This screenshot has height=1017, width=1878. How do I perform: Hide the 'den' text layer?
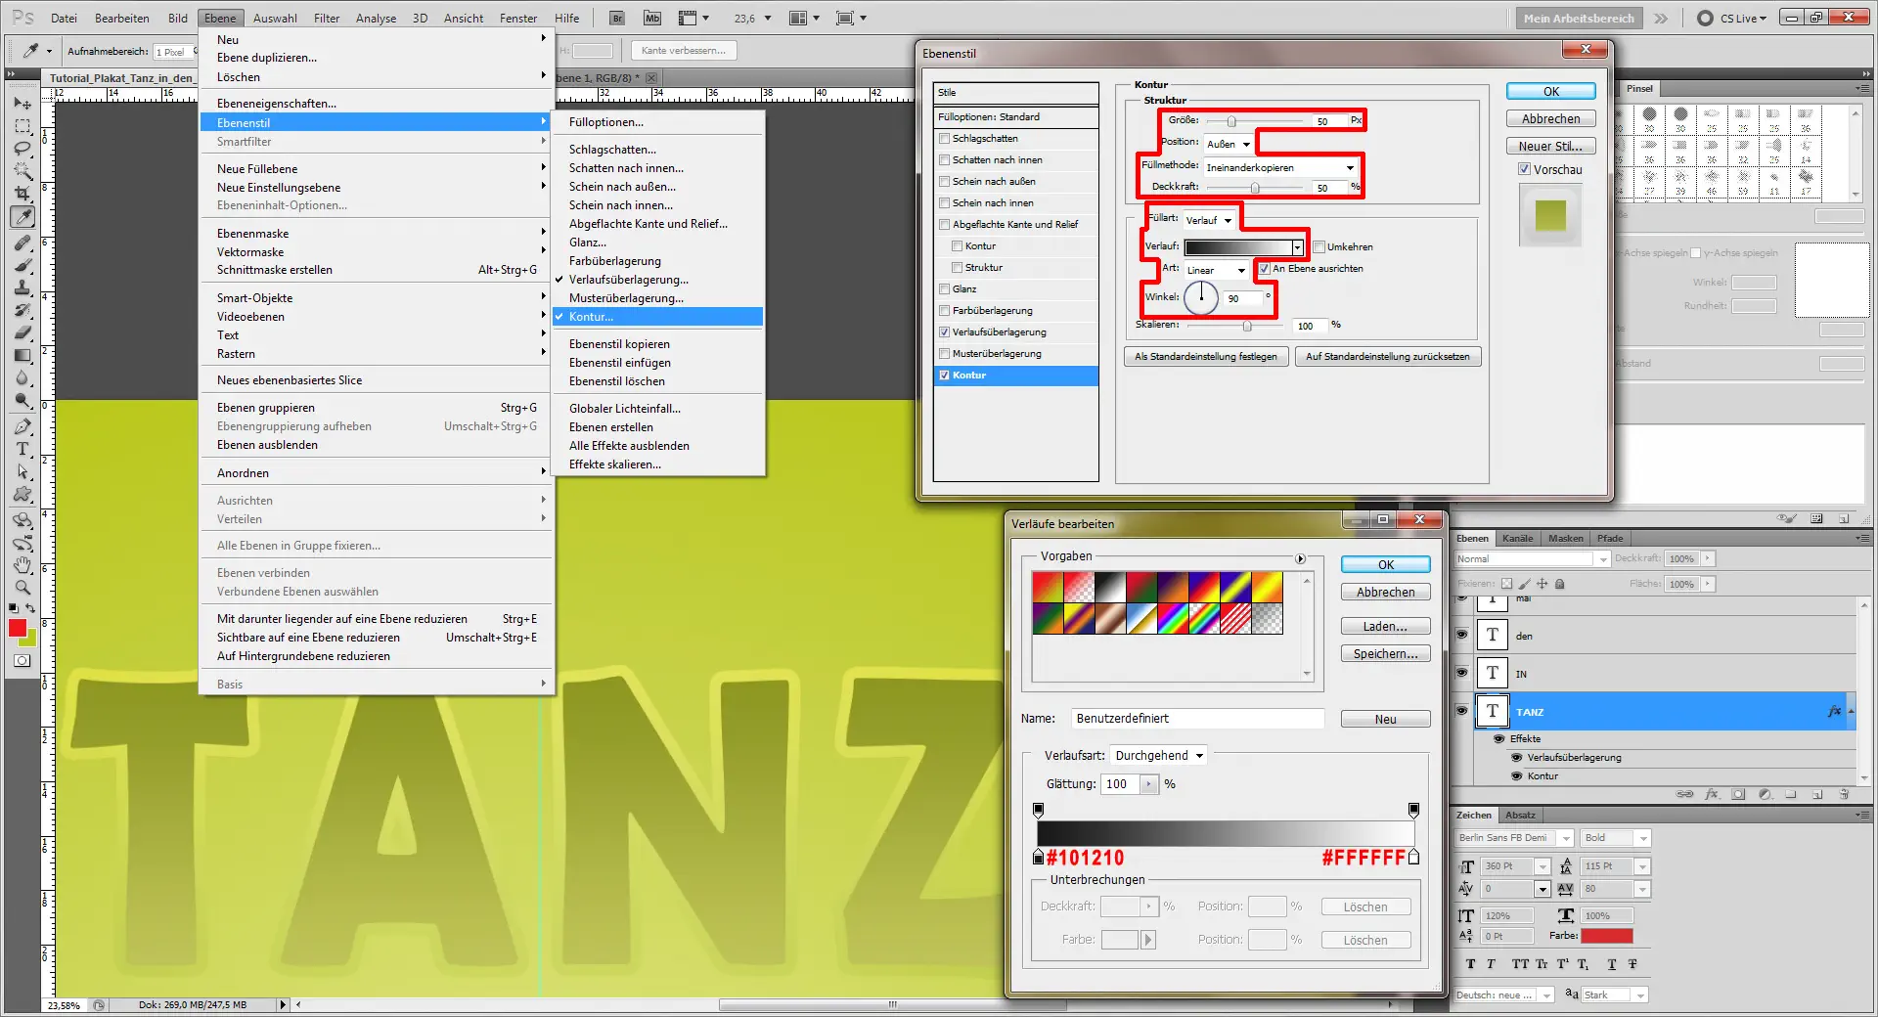(x=1460, y=636)
